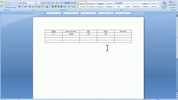Click the Grow Font icon

pyautogui.click(x=42, y=3)
